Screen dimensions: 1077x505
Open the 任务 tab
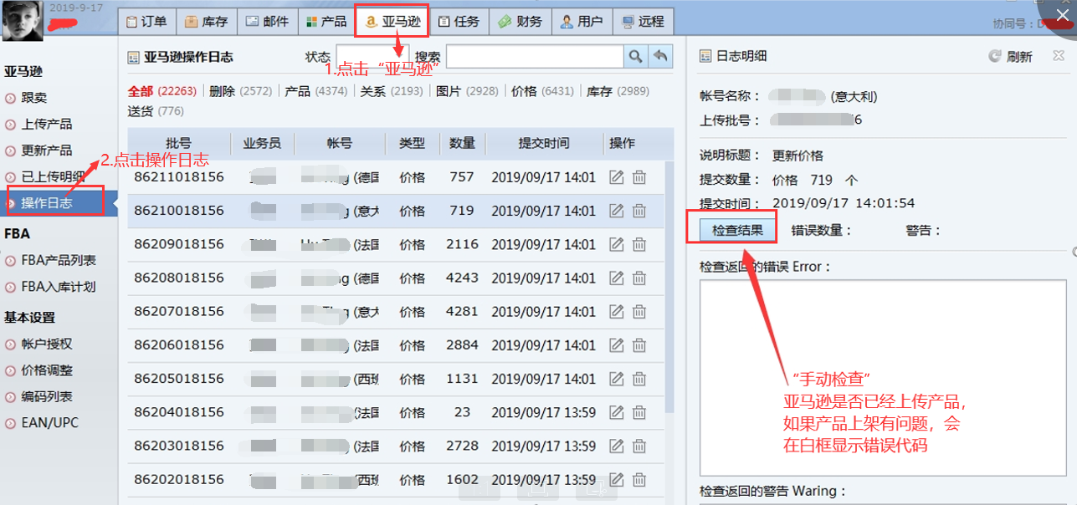459,22
